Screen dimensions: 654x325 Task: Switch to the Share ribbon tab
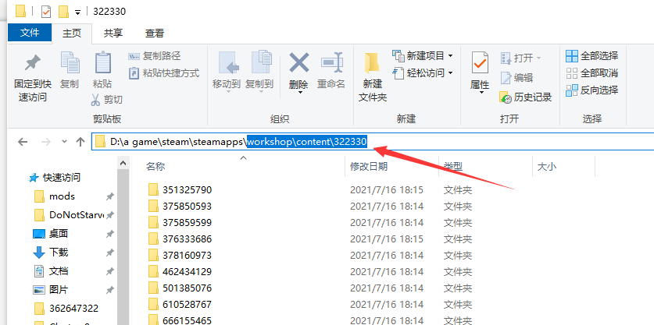point(113,34)
